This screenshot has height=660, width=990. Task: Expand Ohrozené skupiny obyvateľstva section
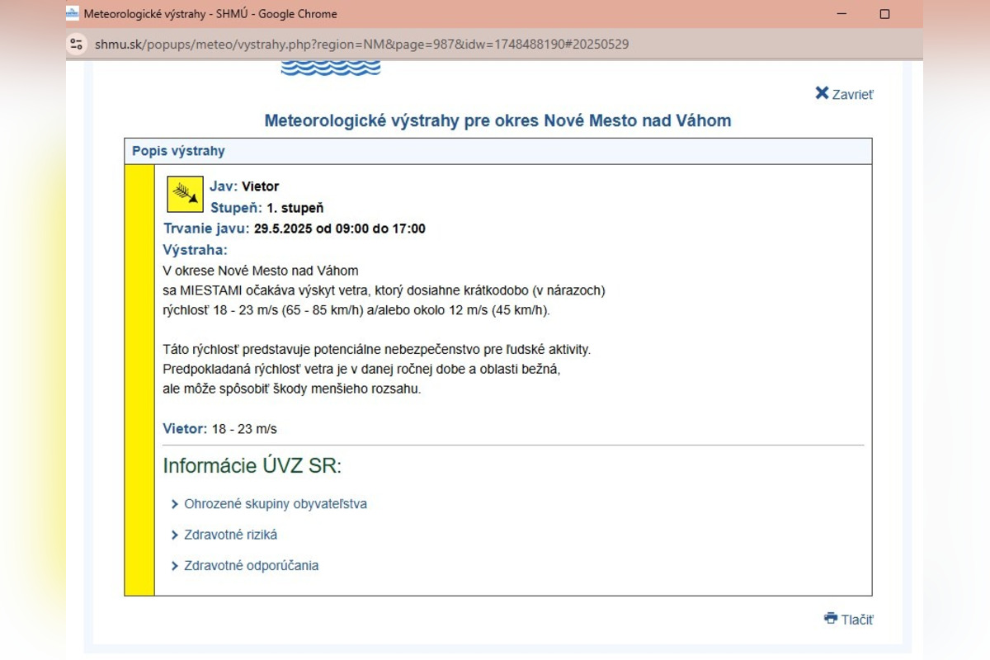275,504
